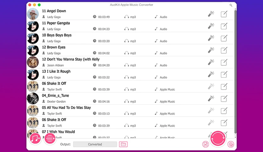Click duration "00:03:20" on Boys Boys Boys row
The width and height of the screenshot is (263, 152).
pos(104,41)
